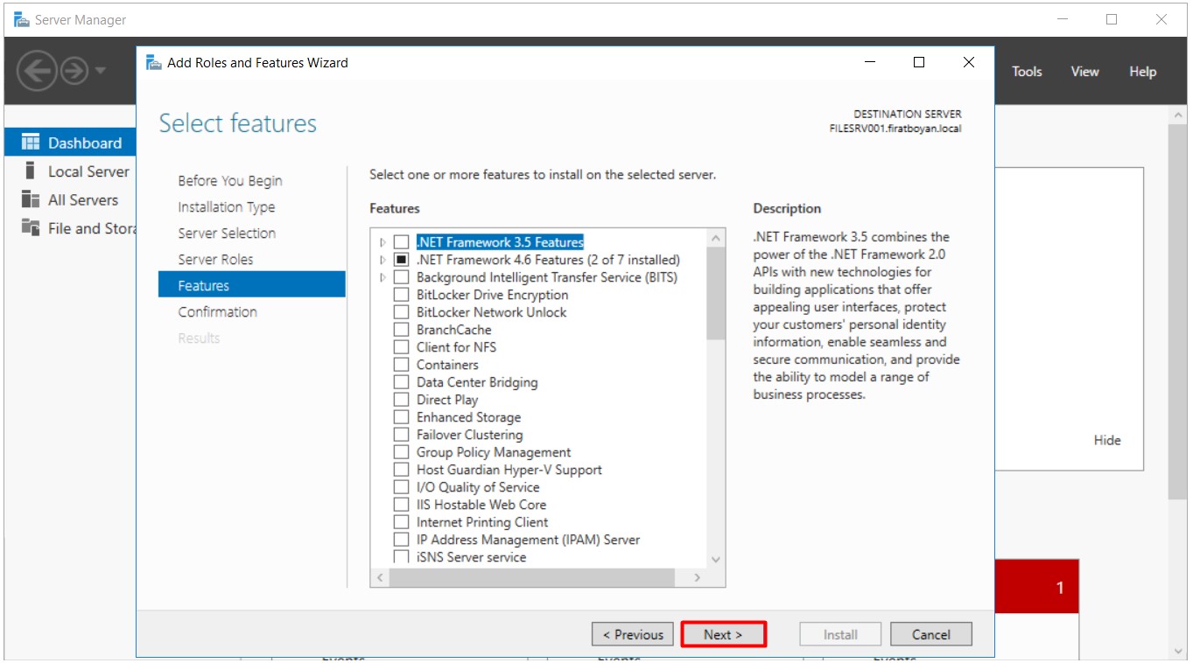Check Failover Clustering checkbox
This screenshot has height=663, width=1193.
(x=401, y=435)
